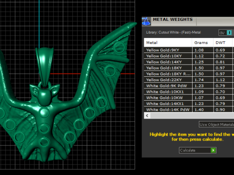Select the White Gold:10KX1 row
Screen dimensions: 234x175
point(189,92)
